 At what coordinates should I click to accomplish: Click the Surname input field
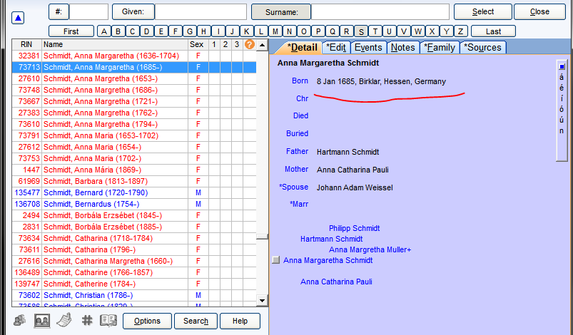(x=380, y=11)
